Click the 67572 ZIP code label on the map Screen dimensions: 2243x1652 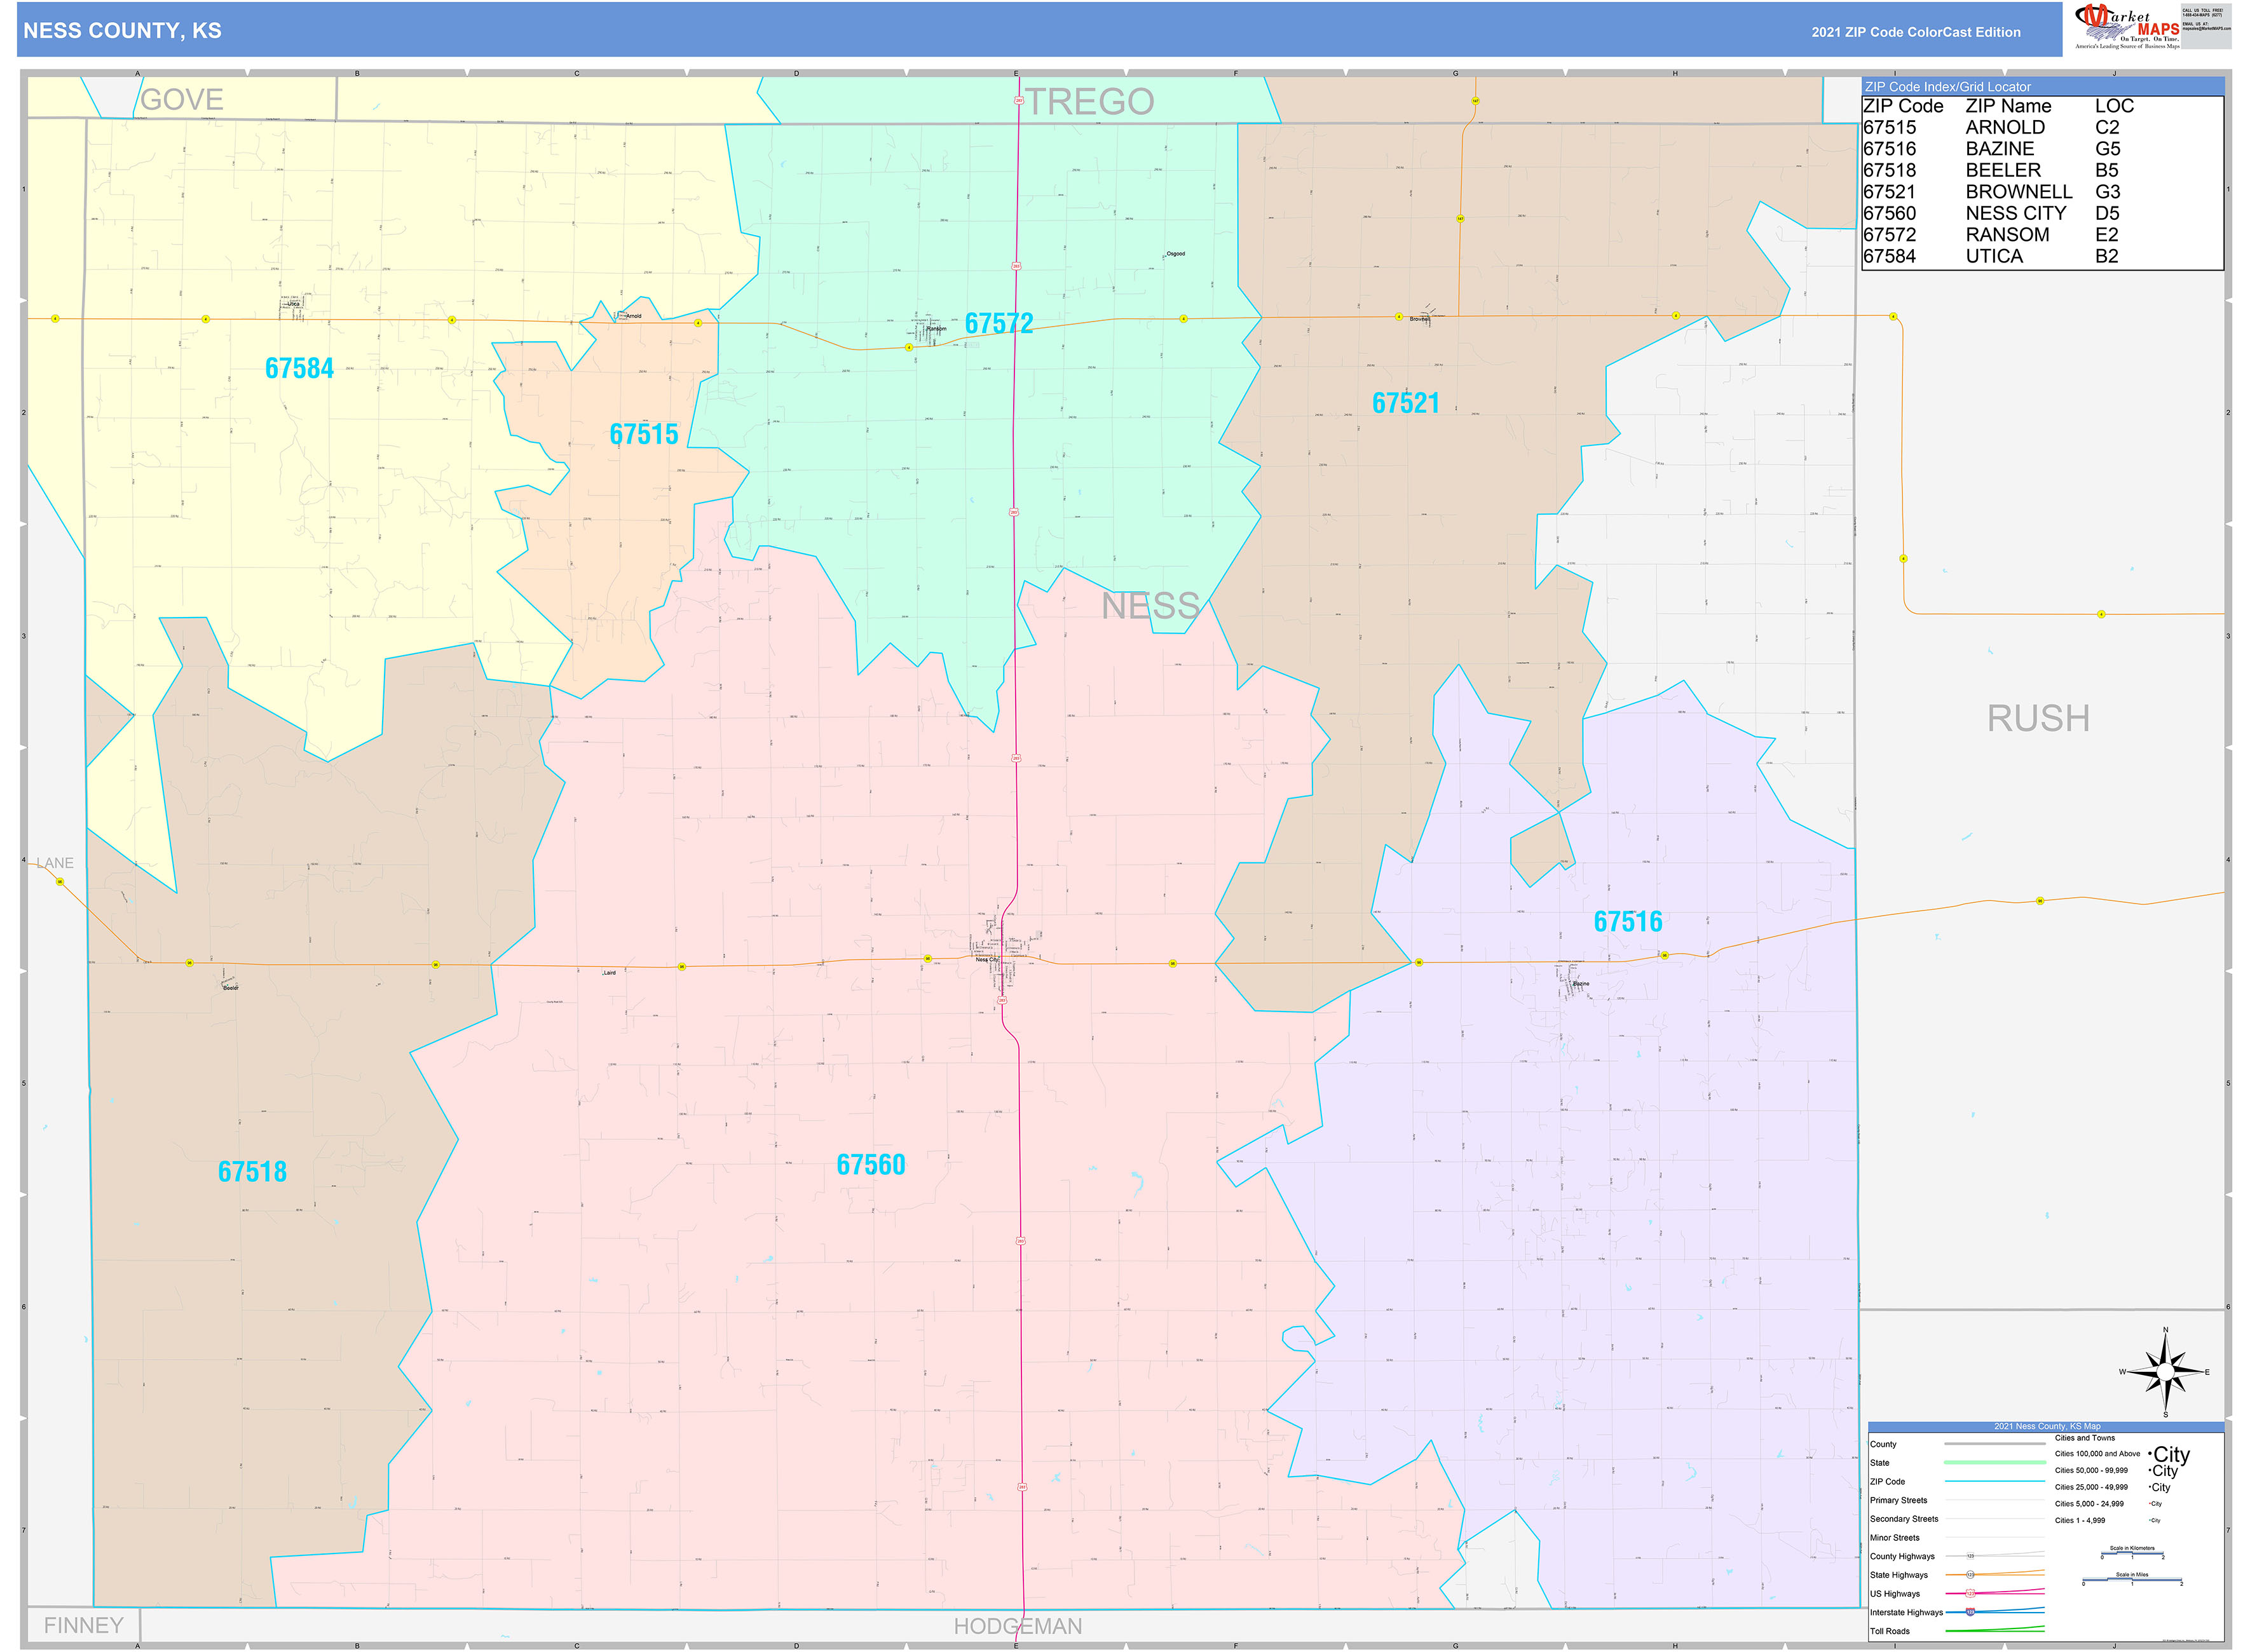tap(999, 324)
